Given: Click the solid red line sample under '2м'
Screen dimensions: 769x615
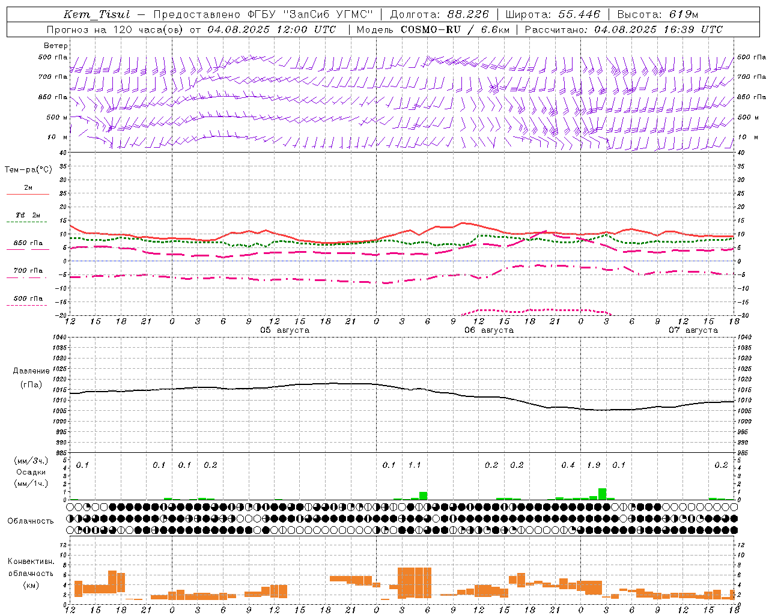Looking at the screenshot, I should (28, 194).
